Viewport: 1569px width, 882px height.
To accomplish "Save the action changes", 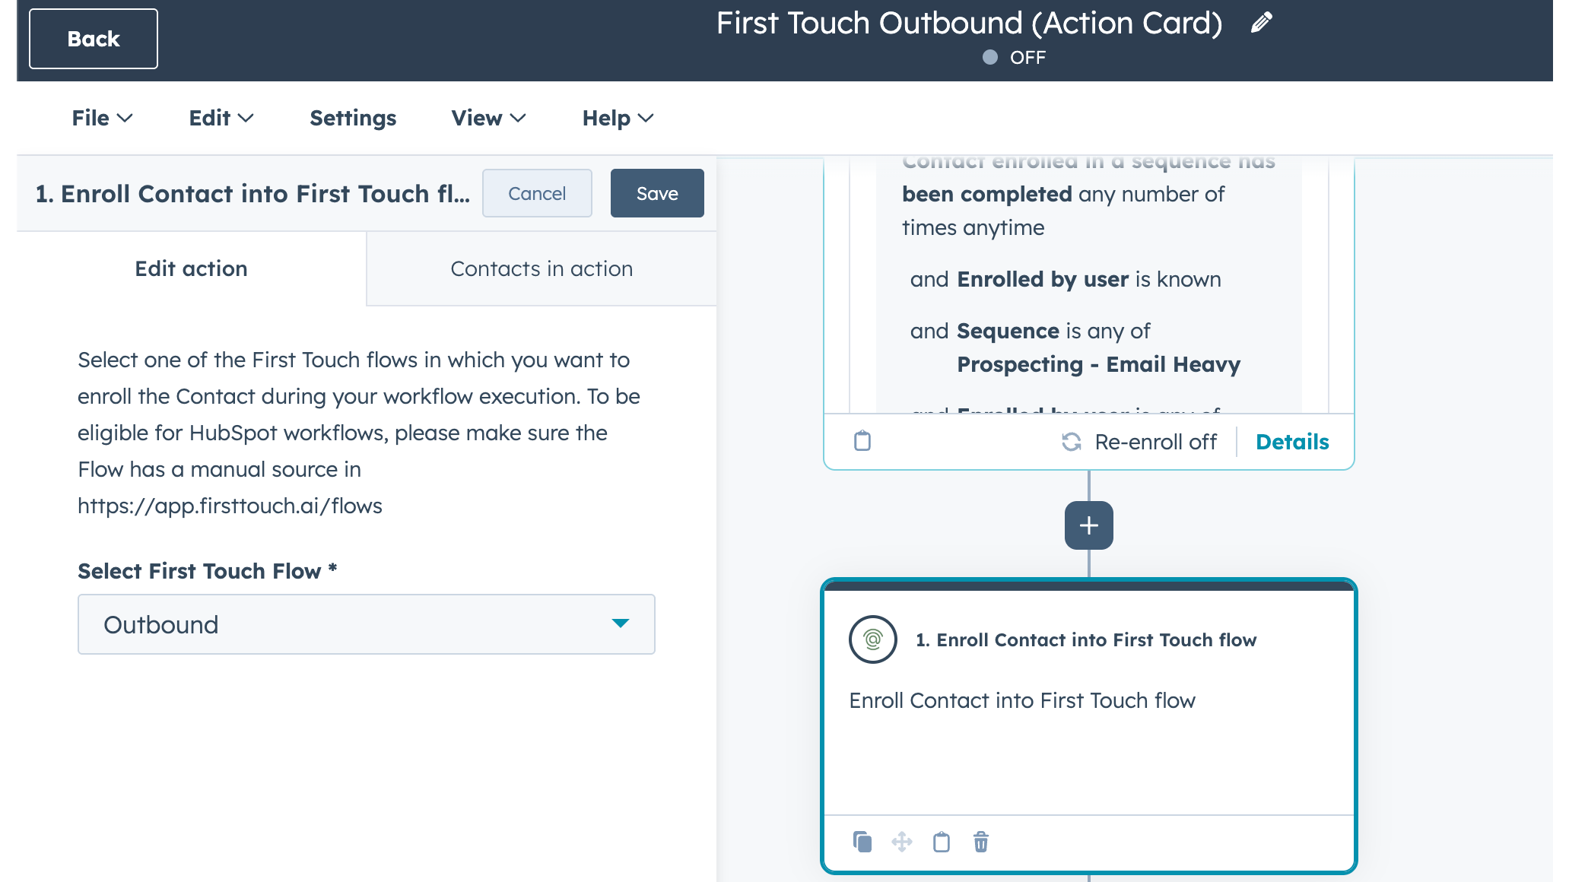I will pos(657,193).
